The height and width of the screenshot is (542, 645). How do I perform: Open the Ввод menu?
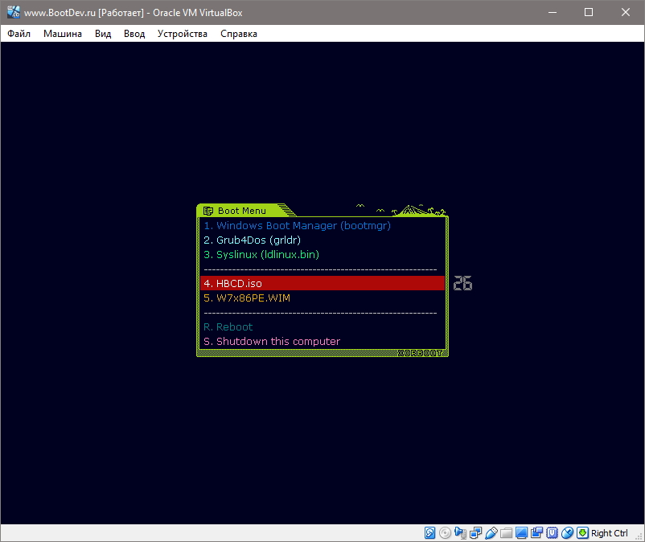click(134, 34)
